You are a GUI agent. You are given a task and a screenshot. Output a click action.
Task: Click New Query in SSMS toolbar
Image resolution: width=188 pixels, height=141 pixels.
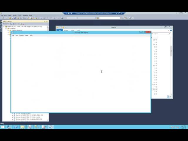coord(22,18)
